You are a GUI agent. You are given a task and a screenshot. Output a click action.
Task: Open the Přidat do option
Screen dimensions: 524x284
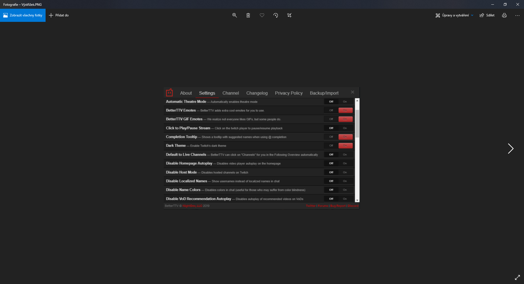(x=59, y=15)
